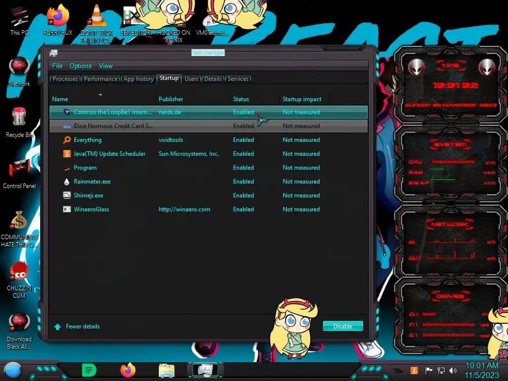Click the Rainmeter TIME widget panel
The height and width of the screenshot is (381, 508).
point(450,85)
